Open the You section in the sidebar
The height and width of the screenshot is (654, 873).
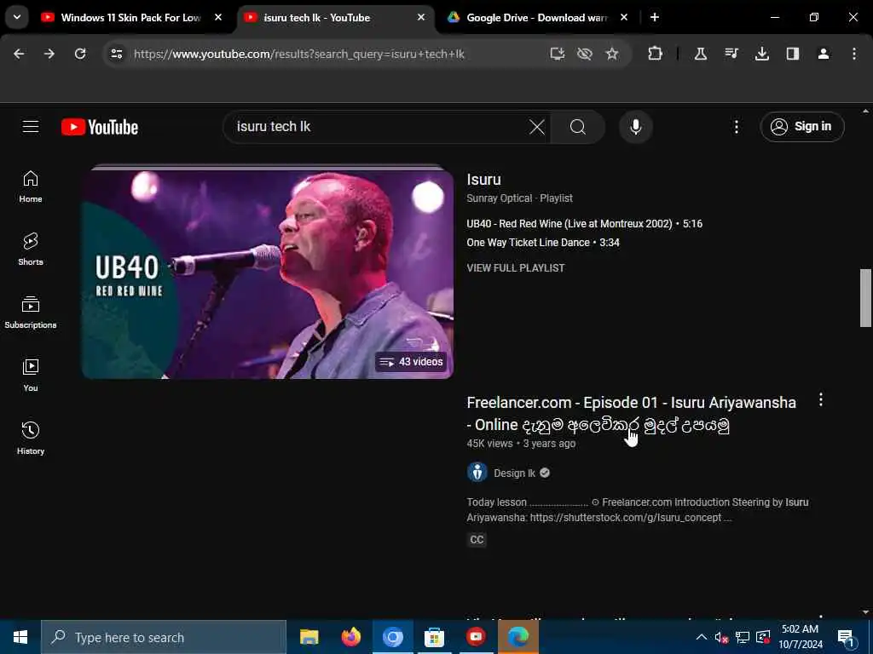point(31,376)
